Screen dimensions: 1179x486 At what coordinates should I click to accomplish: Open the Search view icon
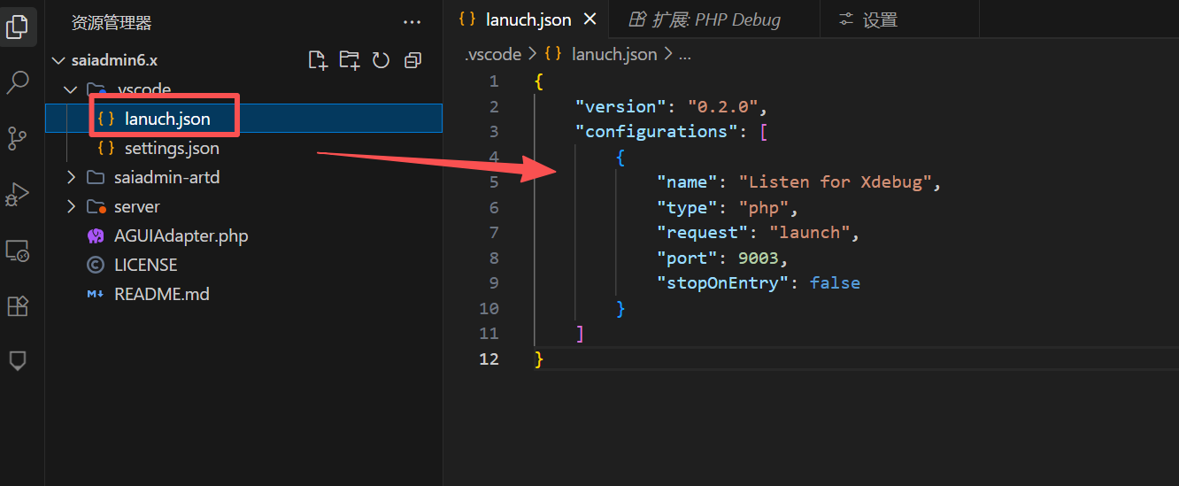(18, 83)
